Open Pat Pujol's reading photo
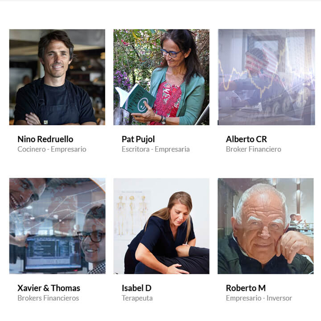 [161, 77]
